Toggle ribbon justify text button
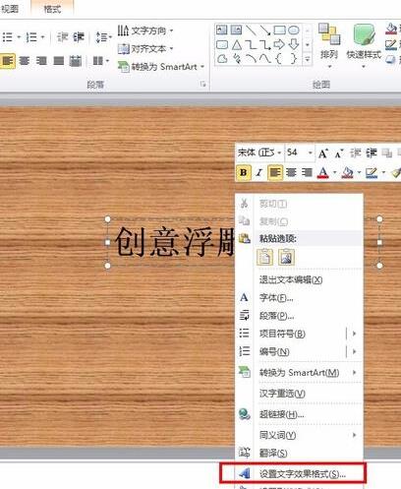 [x=59, y=61]
